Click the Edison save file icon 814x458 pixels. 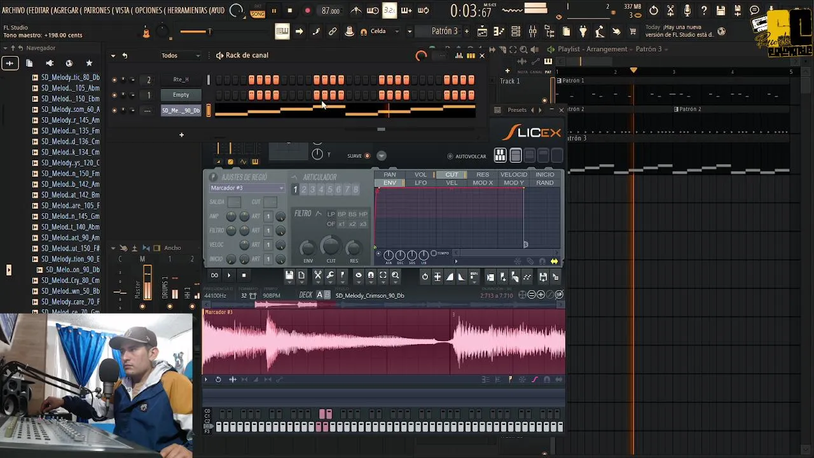(289, 275)
